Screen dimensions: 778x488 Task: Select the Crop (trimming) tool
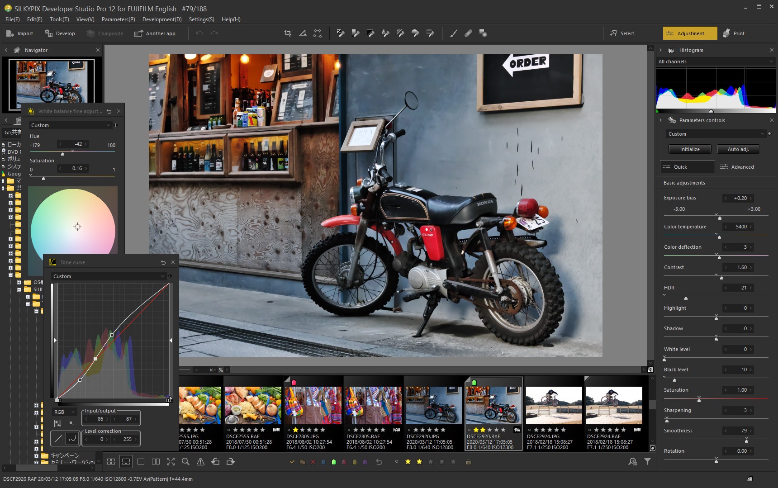tap(288, 33)
